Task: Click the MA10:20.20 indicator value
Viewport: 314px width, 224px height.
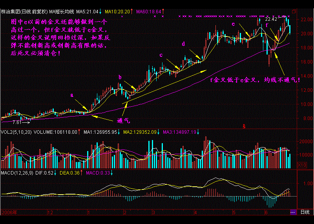Action: point(117,12)
